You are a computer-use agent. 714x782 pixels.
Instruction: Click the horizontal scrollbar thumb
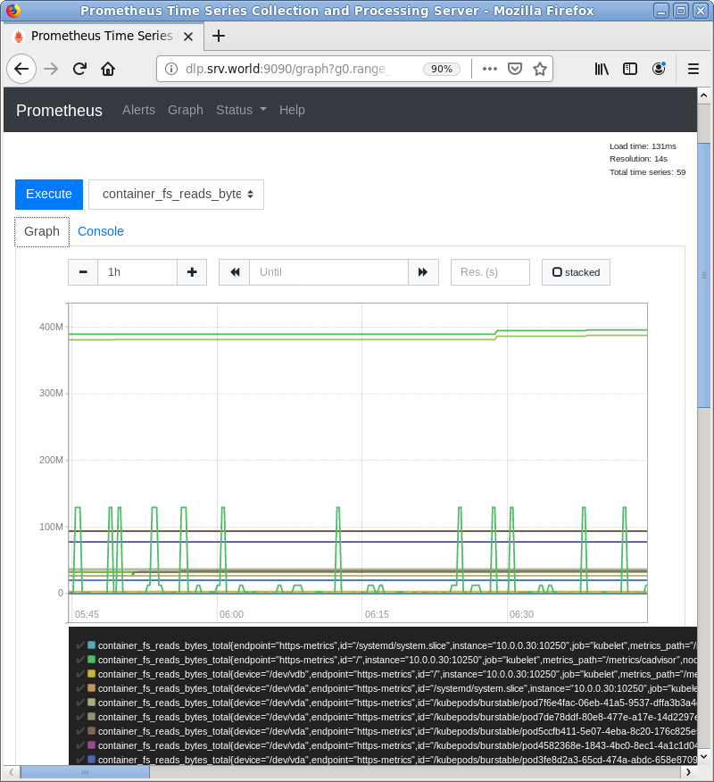(85, 772)
